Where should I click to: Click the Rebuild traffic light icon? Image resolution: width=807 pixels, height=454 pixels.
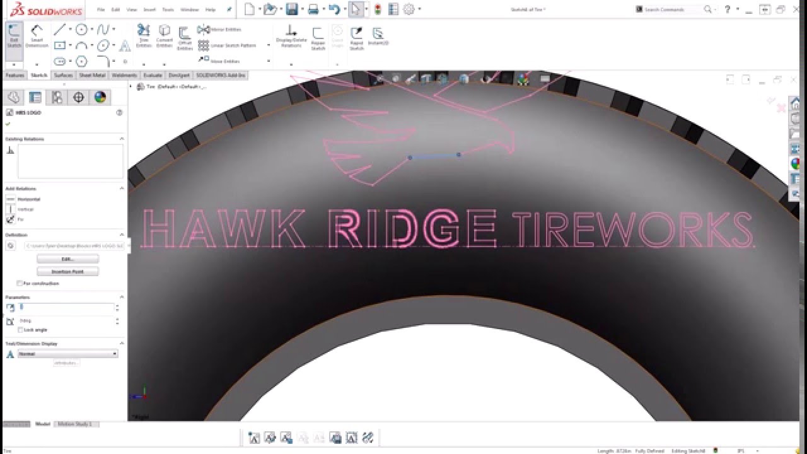378,9
